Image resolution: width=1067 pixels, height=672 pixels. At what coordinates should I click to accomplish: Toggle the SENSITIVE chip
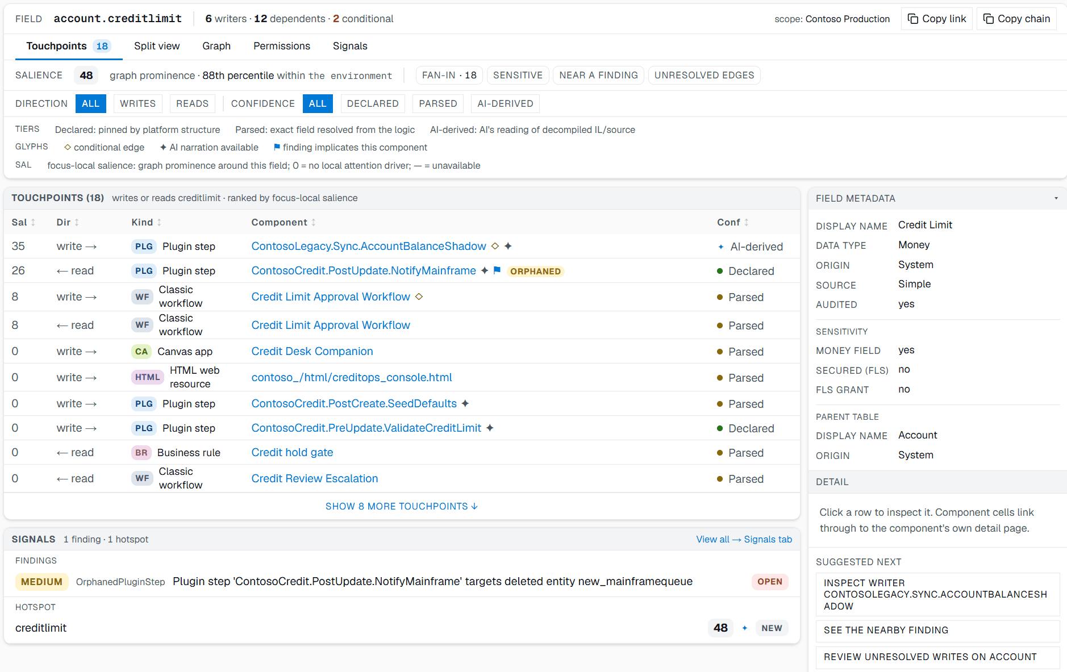(x=518, y=75)
